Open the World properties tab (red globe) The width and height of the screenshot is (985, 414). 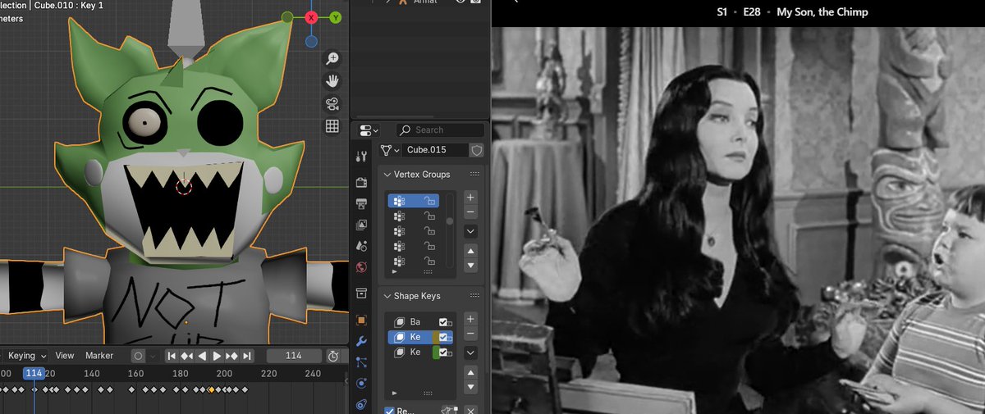(362, 267)
